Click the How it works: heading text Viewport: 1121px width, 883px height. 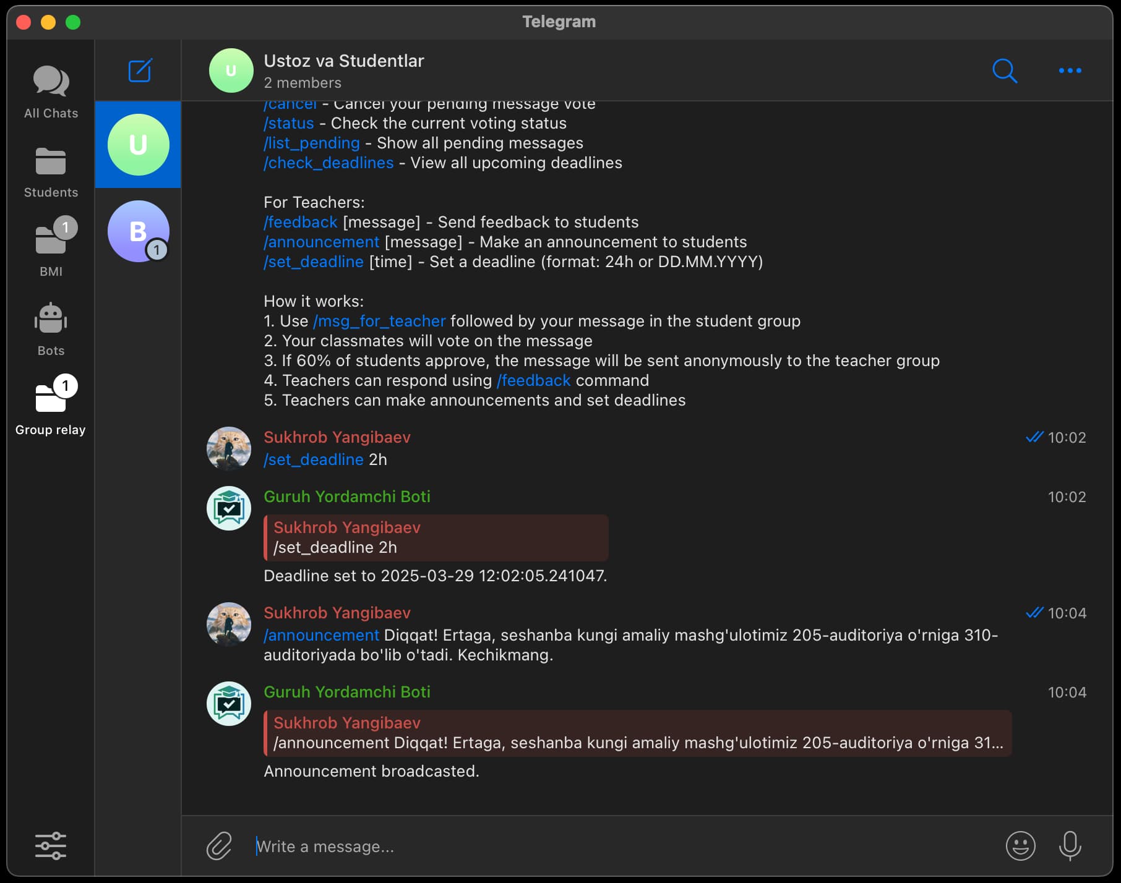point(314,301)
